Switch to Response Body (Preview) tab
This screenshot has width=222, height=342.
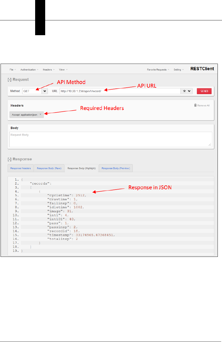tap(116, 168)
